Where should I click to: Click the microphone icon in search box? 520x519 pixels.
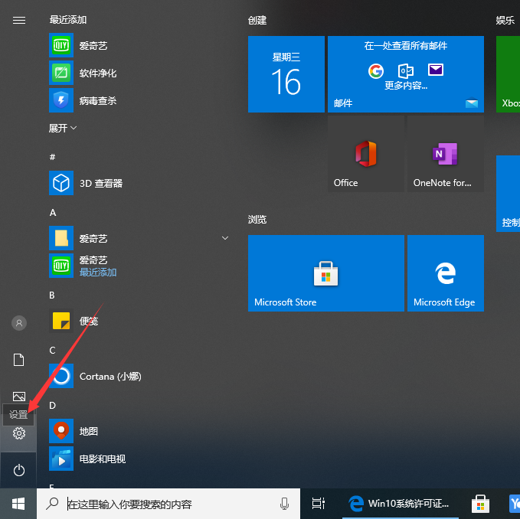(x=285, y=504)
